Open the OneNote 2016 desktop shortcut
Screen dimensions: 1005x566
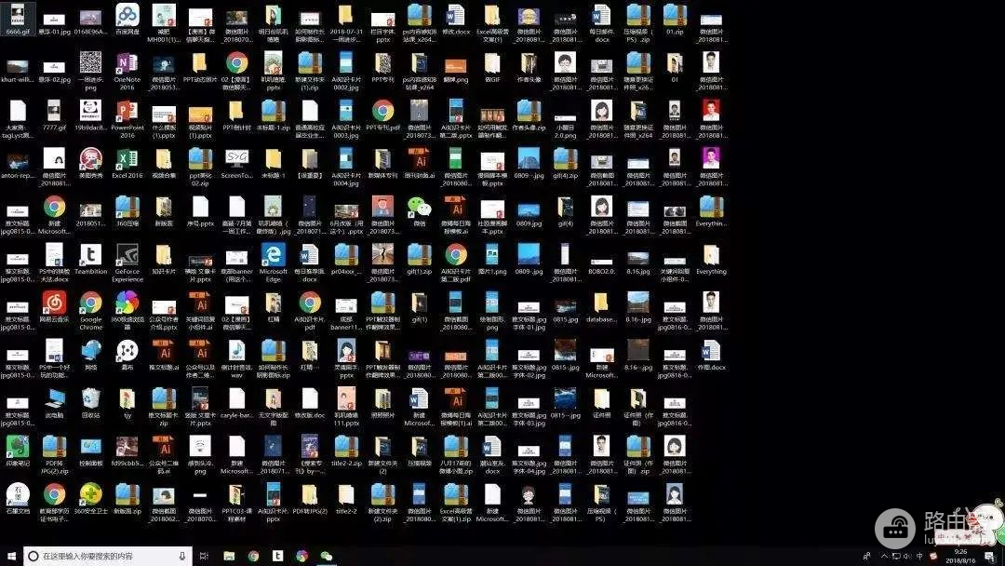point(127,63)
